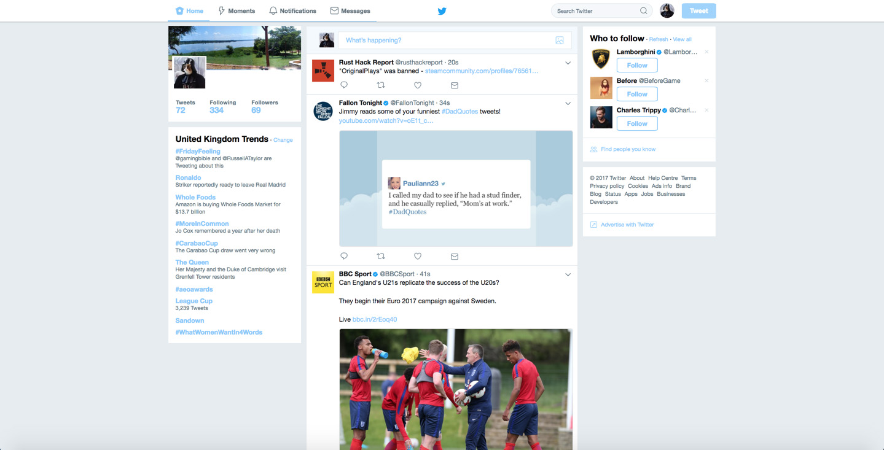884x450 pixels.
Task: Expand Rust Hack Report tweet options chevron
Action: [568, 63]
